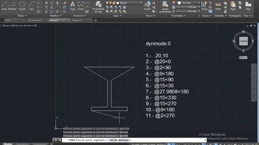Expand the Propiedades panel title
This screenshot has height=145, width=259.
(x=178, y=16)
